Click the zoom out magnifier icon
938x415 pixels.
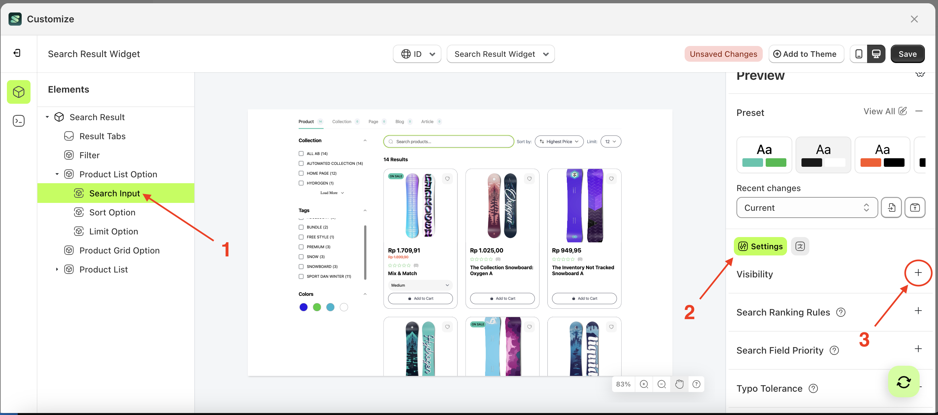point(661,384)
